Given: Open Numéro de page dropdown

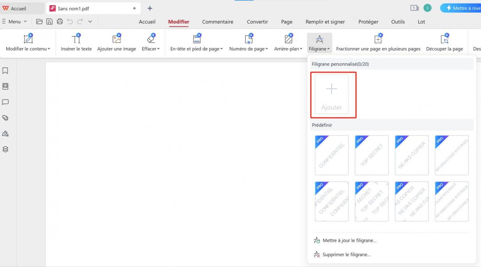Looking at the screenshot, I should tap(249, 42).
